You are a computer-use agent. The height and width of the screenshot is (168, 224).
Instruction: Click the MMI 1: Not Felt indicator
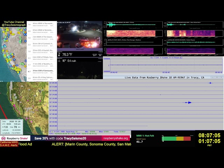[x=145, y=135]
